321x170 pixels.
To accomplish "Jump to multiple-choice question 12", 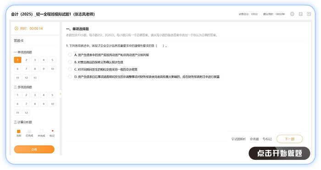I will pos(26,113).
